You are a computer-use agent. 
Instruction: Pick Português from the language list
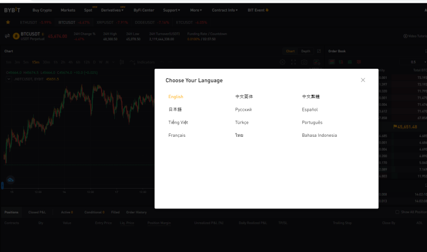click(x=312, y=122)
